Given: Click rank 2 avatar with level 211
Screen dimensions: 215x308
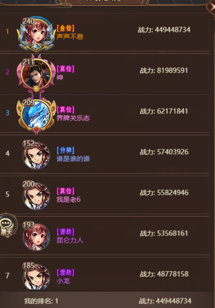Looking at the screenshot, I should click(x=36, y=74).
